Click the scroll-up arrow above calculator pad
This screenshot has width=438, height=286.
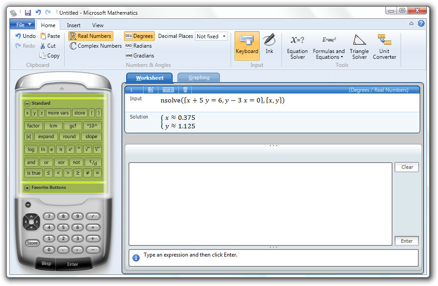(62, 89)
